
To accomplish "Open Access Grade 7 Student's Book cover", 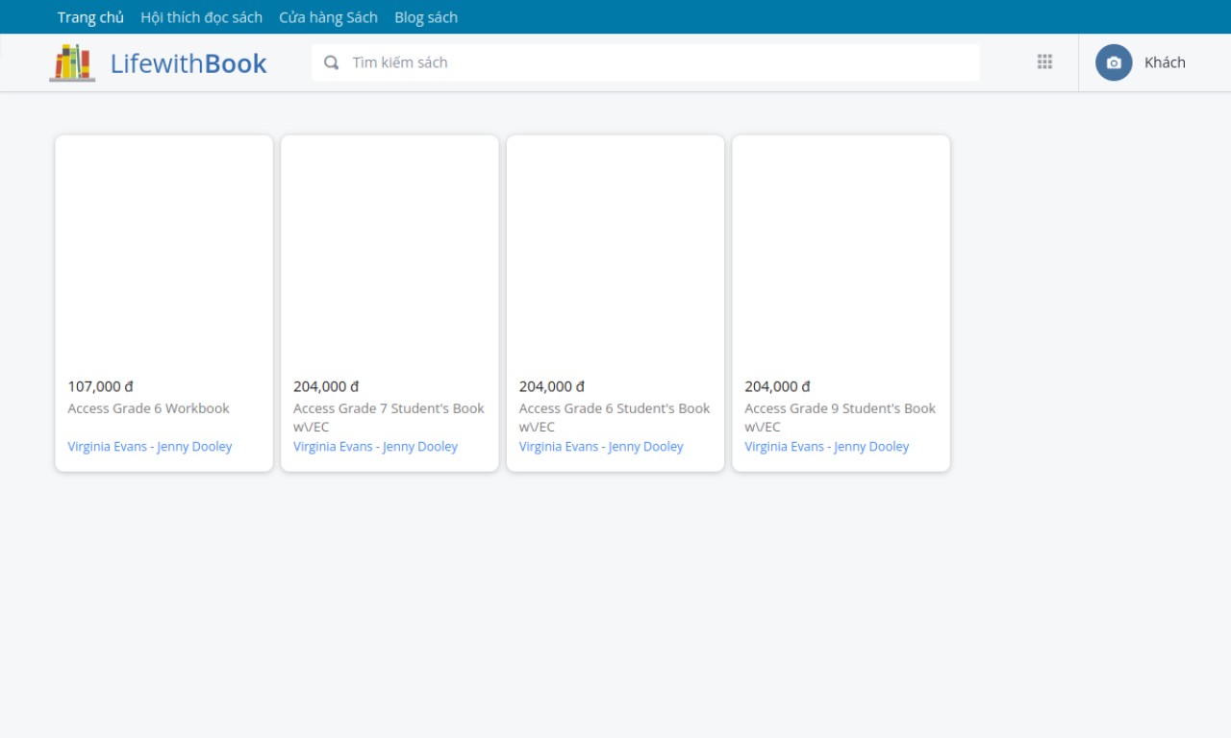I will (389, 252).
